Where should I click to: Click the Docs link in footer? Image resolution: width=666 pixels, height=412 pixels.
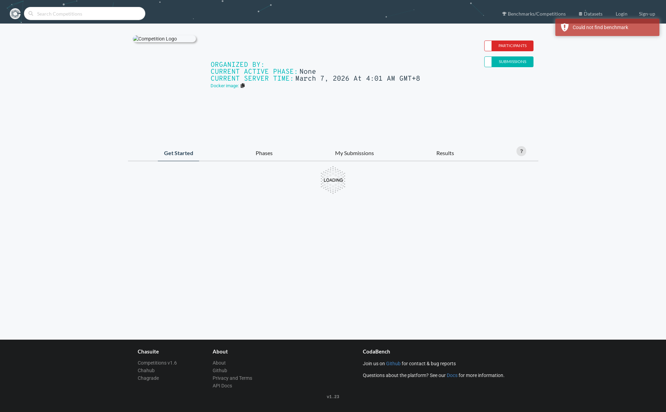click(452, 375)
